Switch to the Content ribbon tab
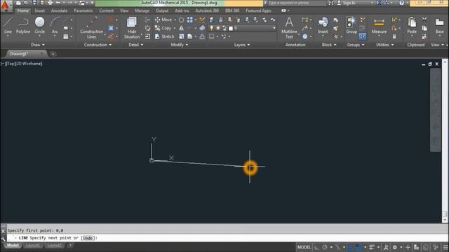Viewport: 449px width, 252px height. [106, 10]
